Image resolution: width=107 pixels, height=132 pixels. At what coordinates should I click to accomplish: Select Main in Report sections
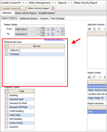(97, 112)
